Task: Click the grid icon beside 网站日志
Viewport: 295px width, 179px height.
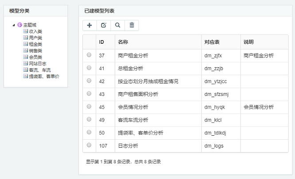Action: pyautogui.click(x=26, y=63)
